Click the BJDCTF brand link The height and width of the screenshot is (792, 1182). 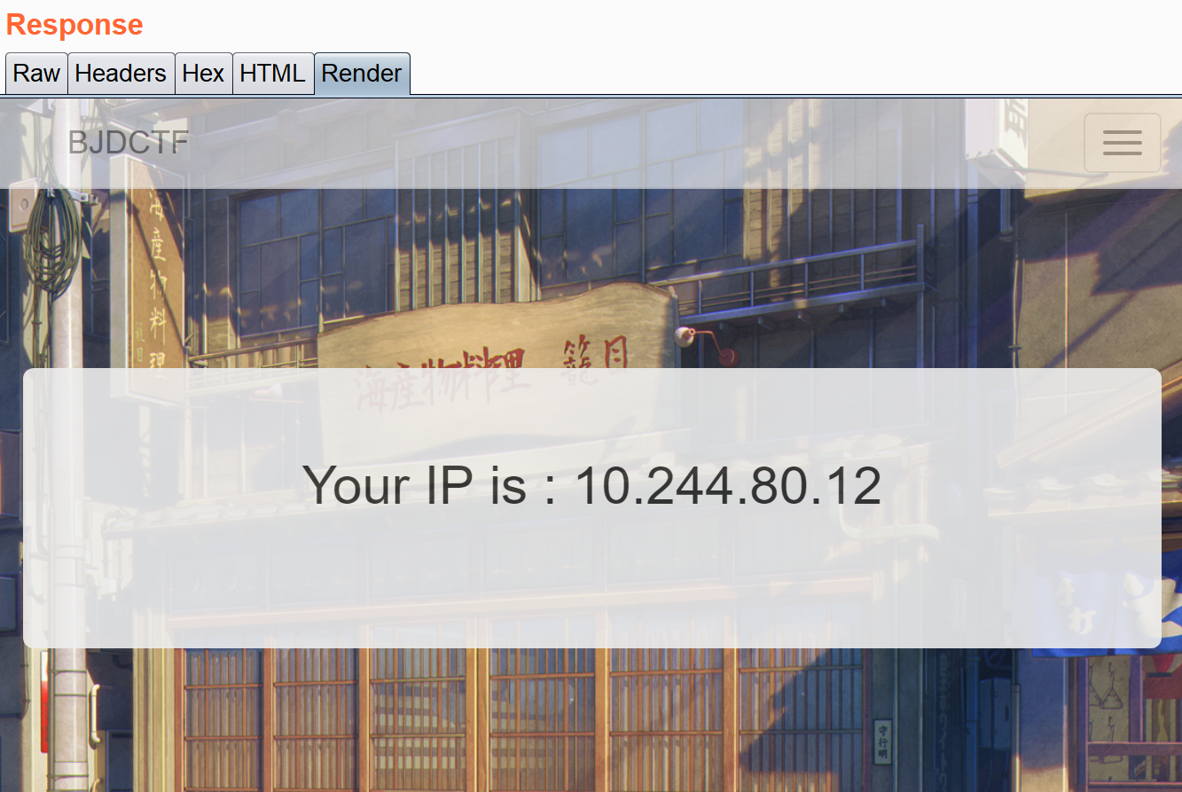click(129, 143)
